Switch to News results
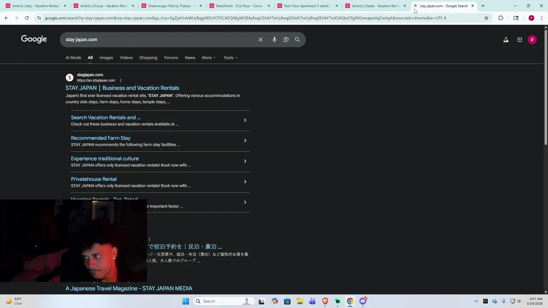Image resolution: width=548 pixels, height=308 pixels. (190, 58)
